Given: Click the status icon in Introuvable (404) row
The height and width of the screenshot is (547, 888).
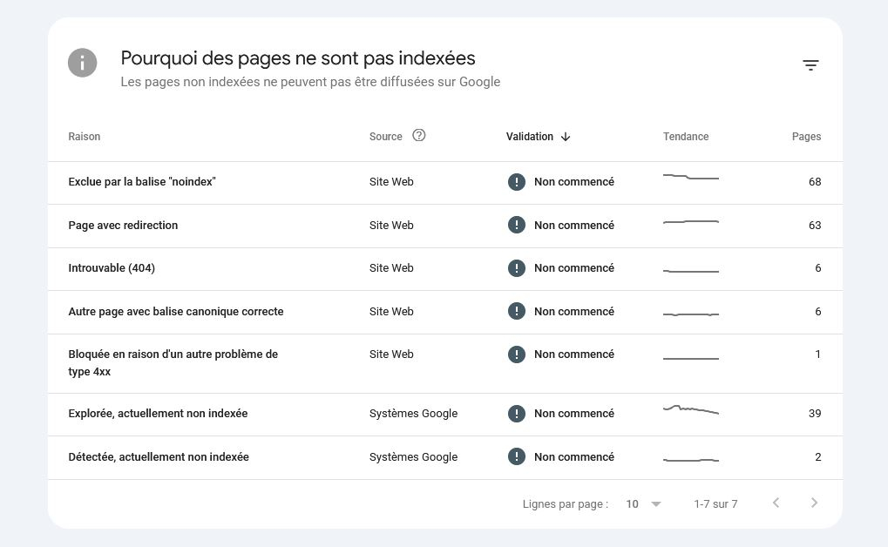Looking at the screenshot, I should (x=517, y=267).
